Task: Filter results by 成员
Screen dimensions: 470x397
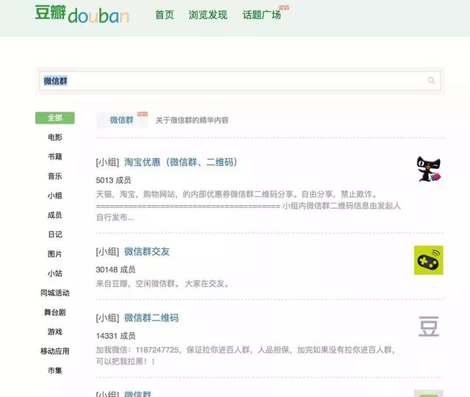Action: 55,215
